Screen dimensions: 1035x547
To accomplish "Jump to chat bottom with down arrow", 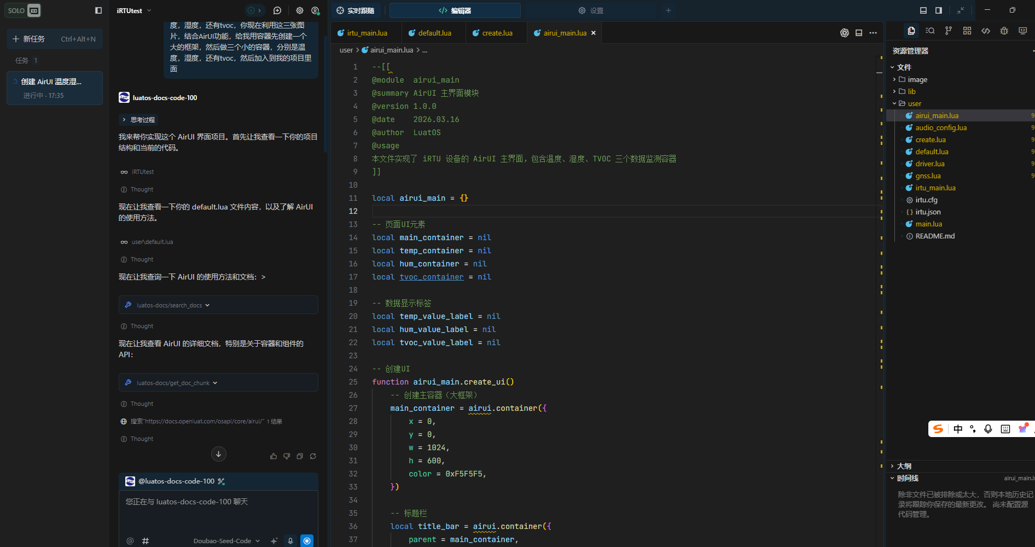I will (218, 454).
